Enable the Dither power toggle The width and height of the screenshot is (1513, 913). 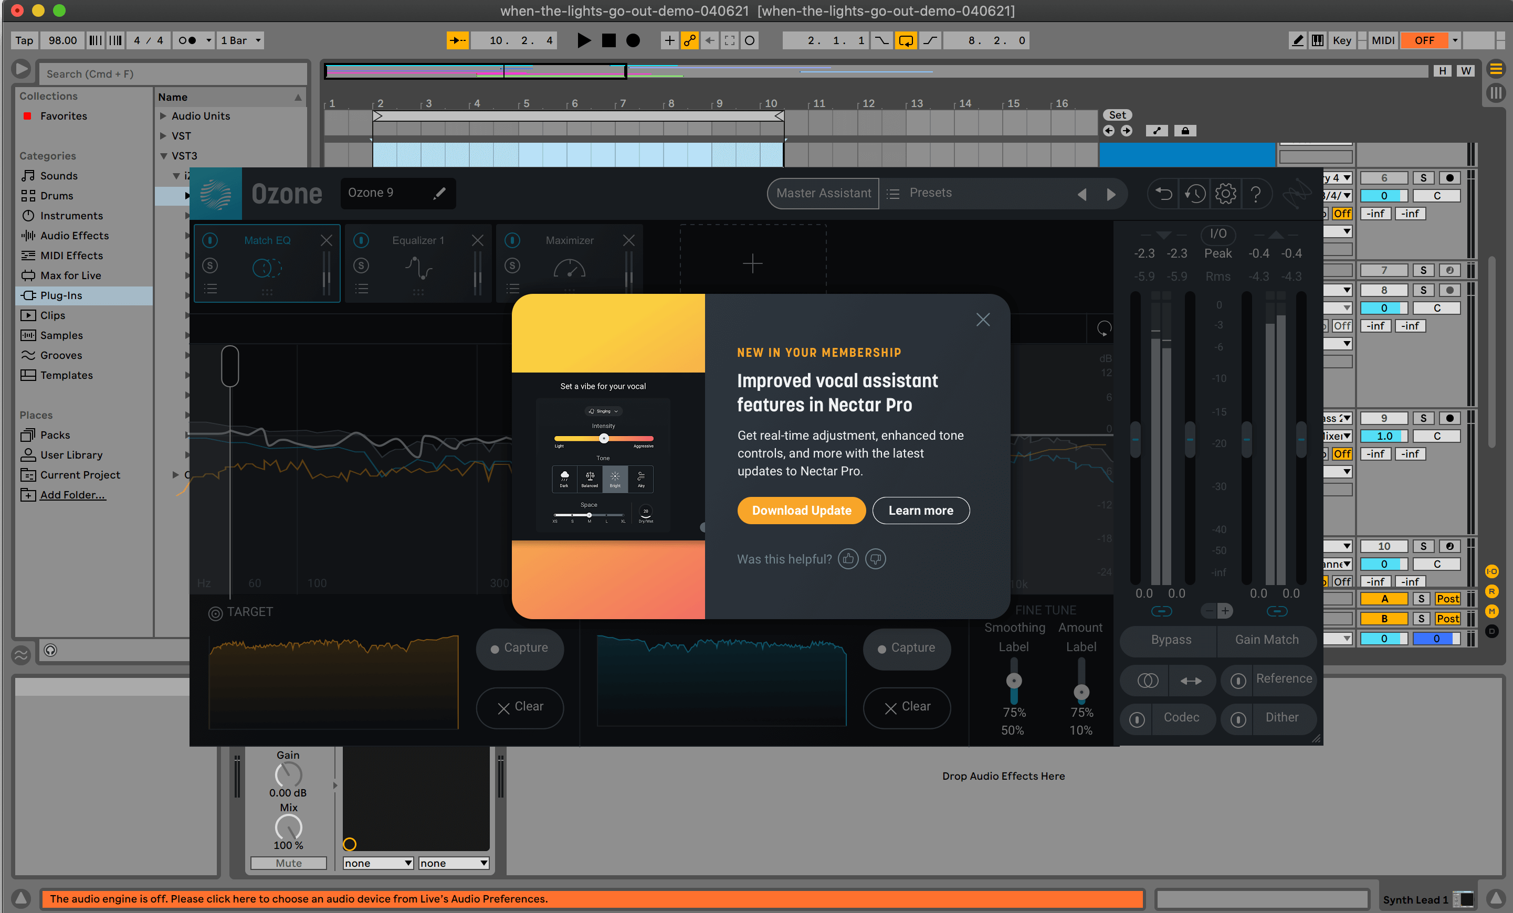click(1238, 719)
